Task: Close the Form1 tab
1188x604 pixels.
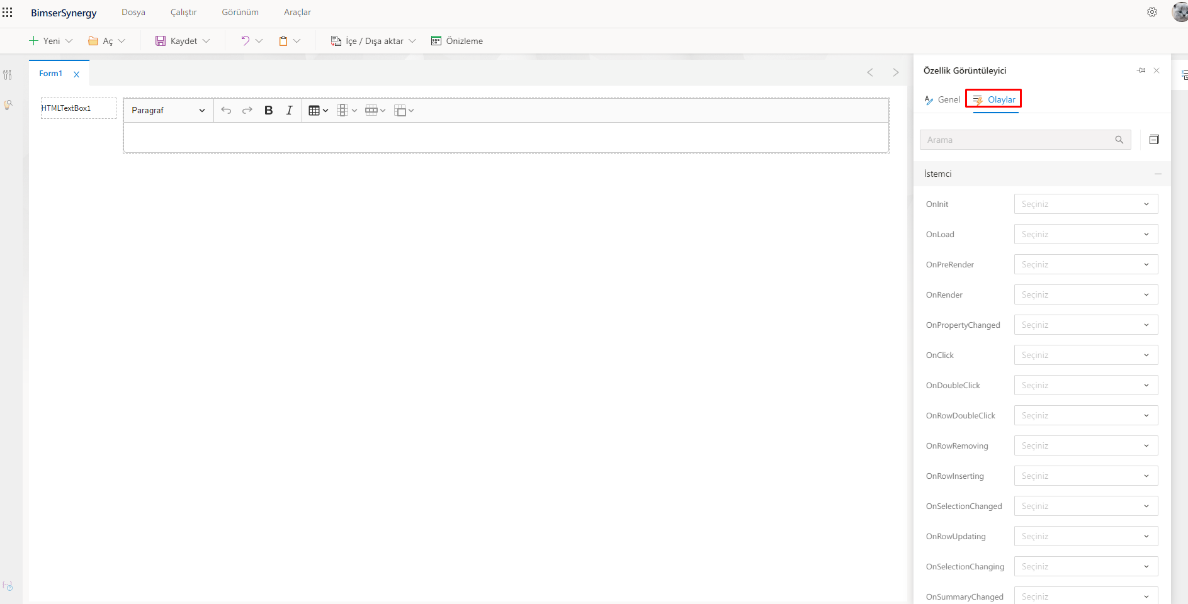Action: [77, 74]
